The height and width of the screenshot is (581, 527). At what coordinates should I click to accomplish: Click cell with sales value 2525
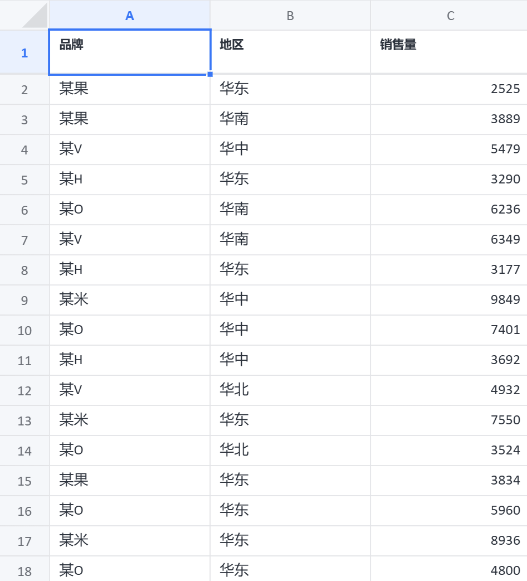pos(449,89)
